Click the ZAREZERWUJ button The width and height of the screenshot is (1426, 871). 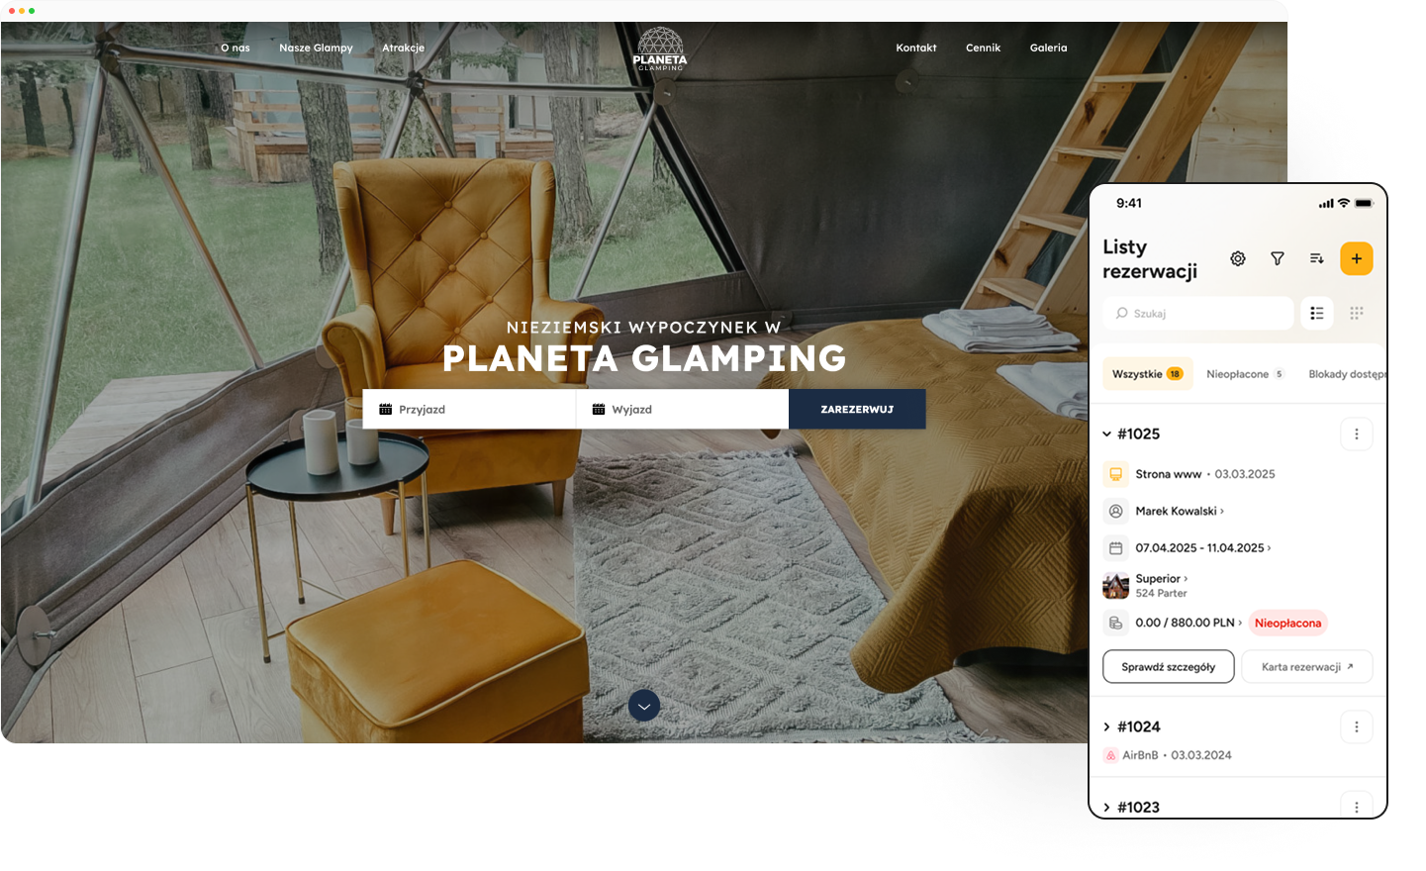857,409
